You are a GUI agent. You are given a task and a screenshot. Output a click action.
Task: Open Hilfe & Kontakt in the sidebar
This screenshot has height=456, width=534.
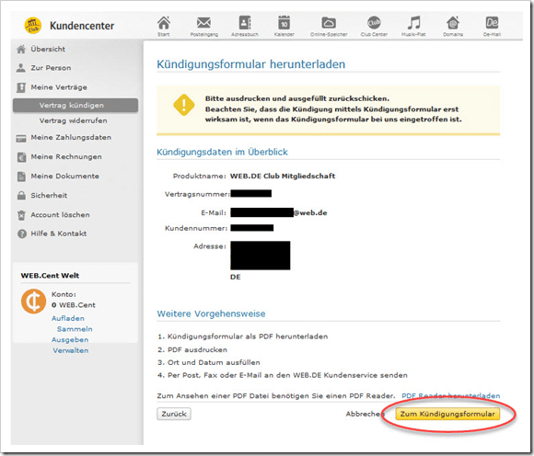point(59,234)
